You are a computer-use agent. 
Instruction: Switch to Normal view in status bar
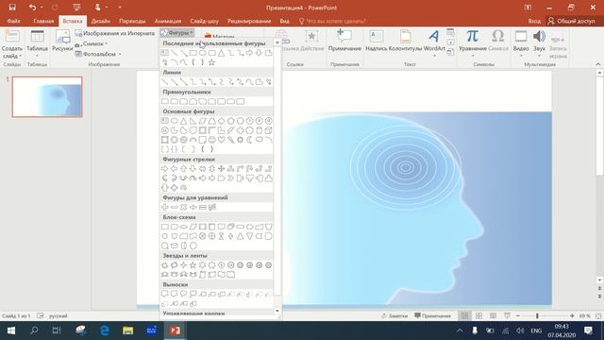click(464, 315)
